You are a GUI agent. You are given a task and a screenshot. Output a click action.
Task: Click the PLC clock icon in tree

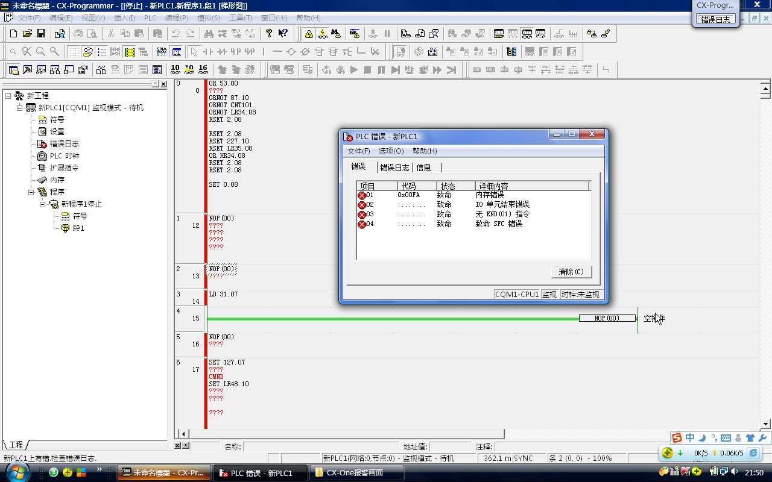42,155
